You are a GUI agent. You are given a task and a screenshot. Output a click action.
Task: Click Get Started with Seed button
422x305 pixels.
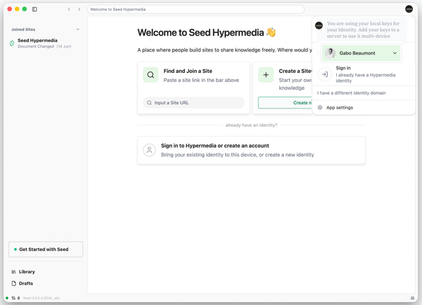coord(45,250)
